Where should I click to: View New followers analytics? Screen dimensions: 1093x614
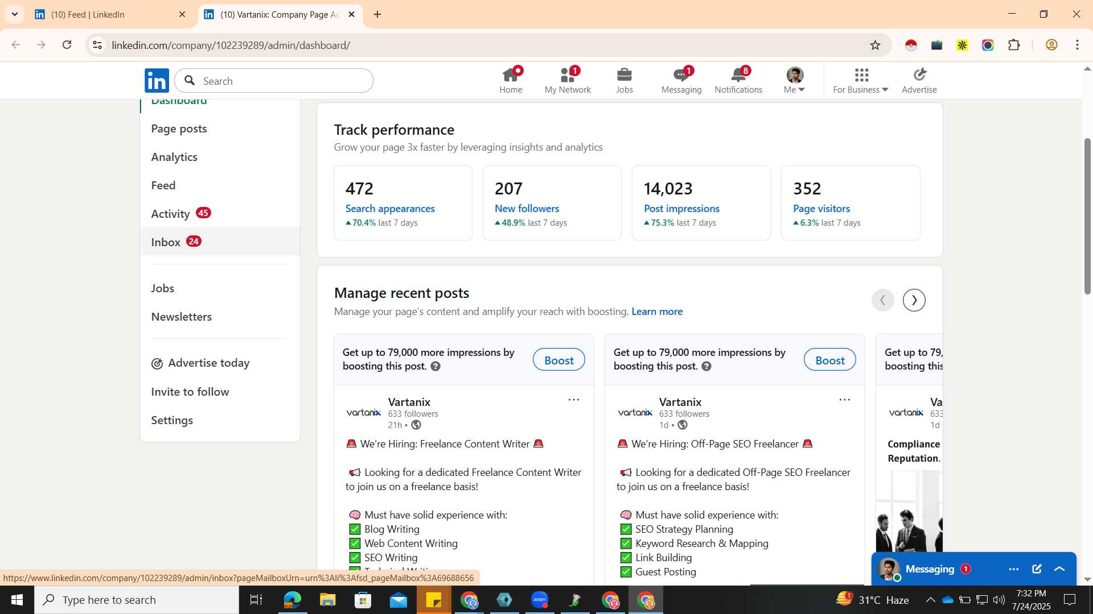[527, 209]
